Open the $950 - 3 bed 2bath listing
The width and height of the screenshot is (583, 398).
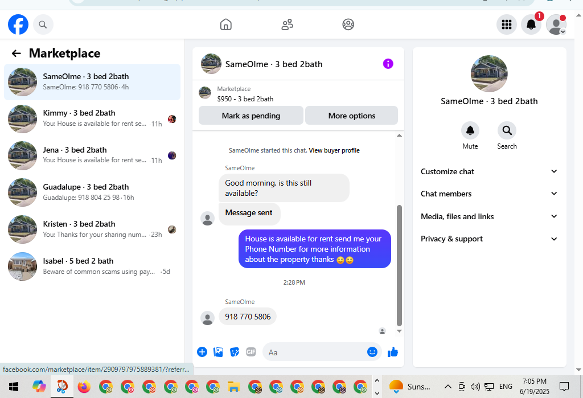[245, 99]
